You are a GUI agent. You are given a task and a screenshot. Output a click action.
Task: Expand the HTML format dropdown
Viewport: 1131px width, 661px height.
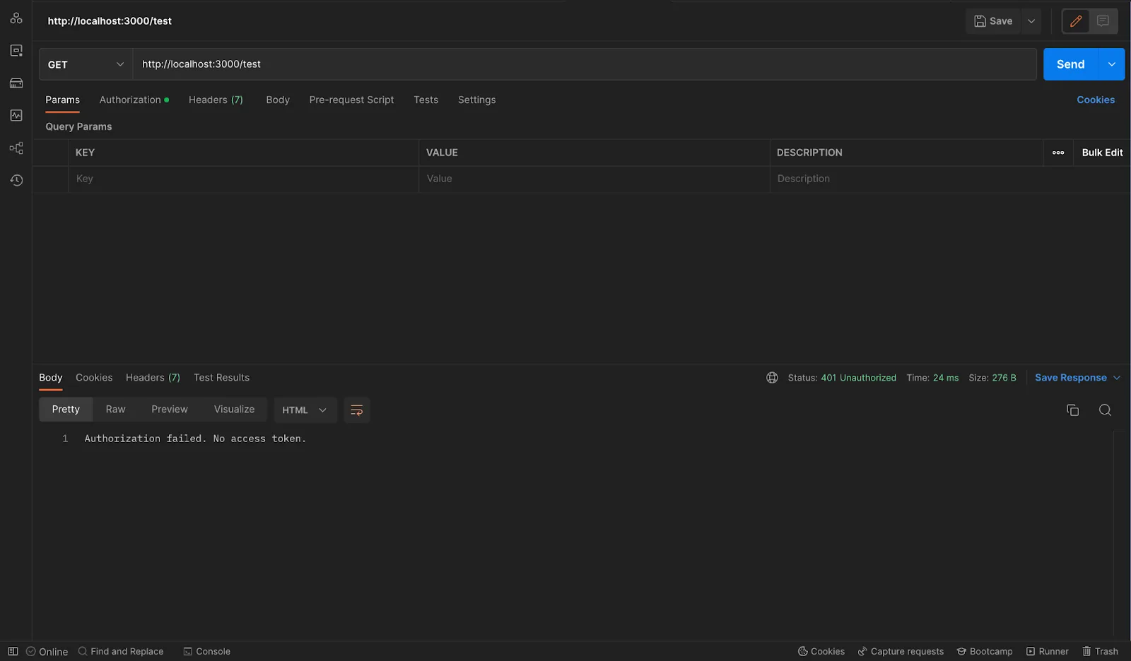305,410
